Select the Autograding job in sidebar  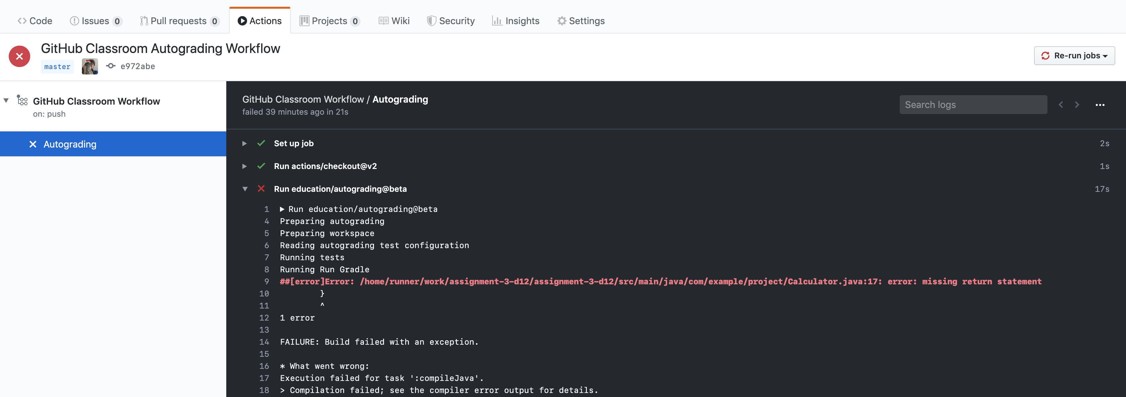113,144
